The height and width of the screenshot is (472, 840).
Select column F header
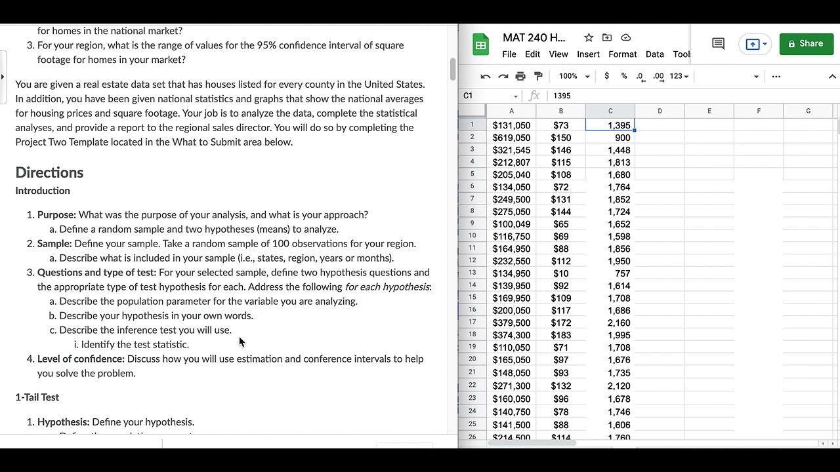point(759,111)
